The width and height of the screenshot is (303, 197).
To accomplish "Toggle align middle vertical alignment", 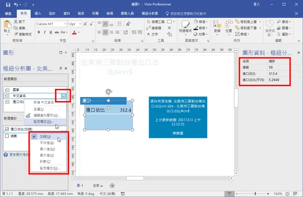I will pos(106,24).
